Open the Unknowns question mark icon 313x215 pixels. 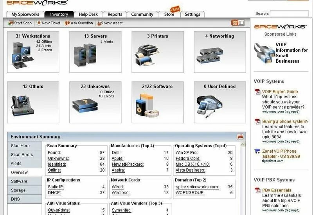(85, 106)
